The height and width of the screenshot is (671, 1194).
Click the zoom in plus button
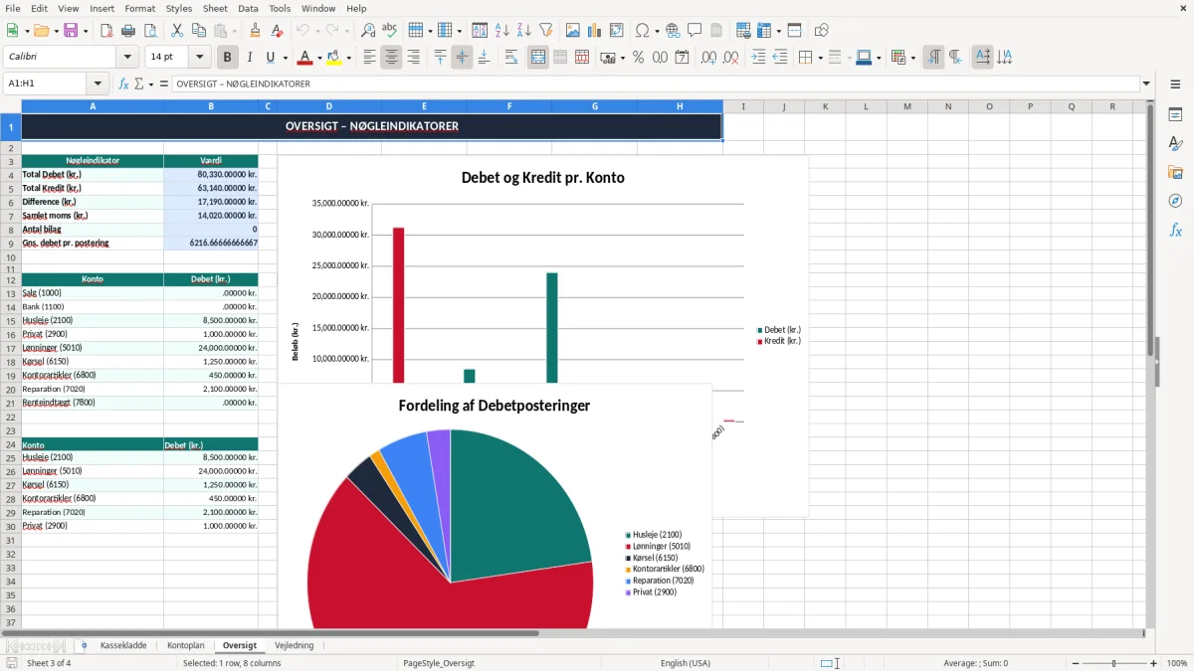point(1154,663)
